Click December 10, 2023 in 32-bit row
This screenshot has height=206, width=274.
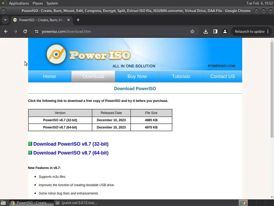111,120
